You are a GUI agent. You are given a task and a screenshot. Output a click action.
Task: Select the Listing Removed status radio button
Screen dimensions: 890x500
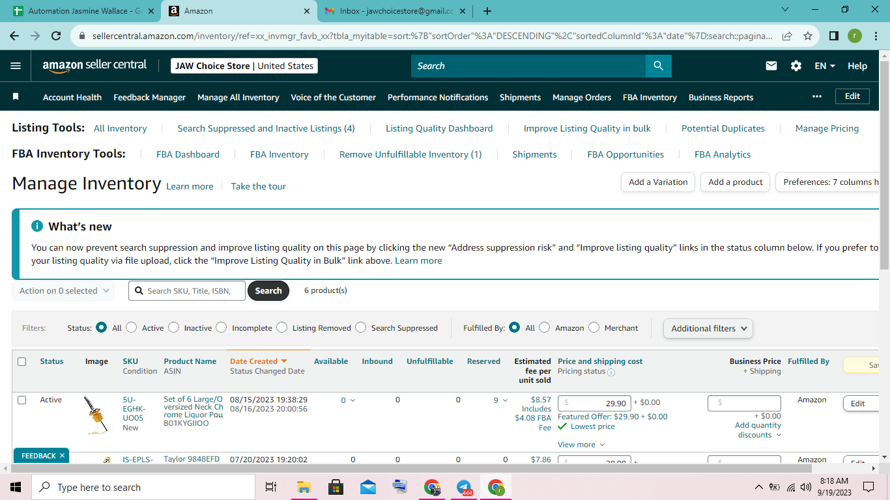[x=281, y=327]
